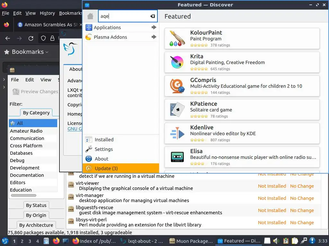Expand the Applications category arrow
This screenshot has height=246, width=329.
point(154,28)
